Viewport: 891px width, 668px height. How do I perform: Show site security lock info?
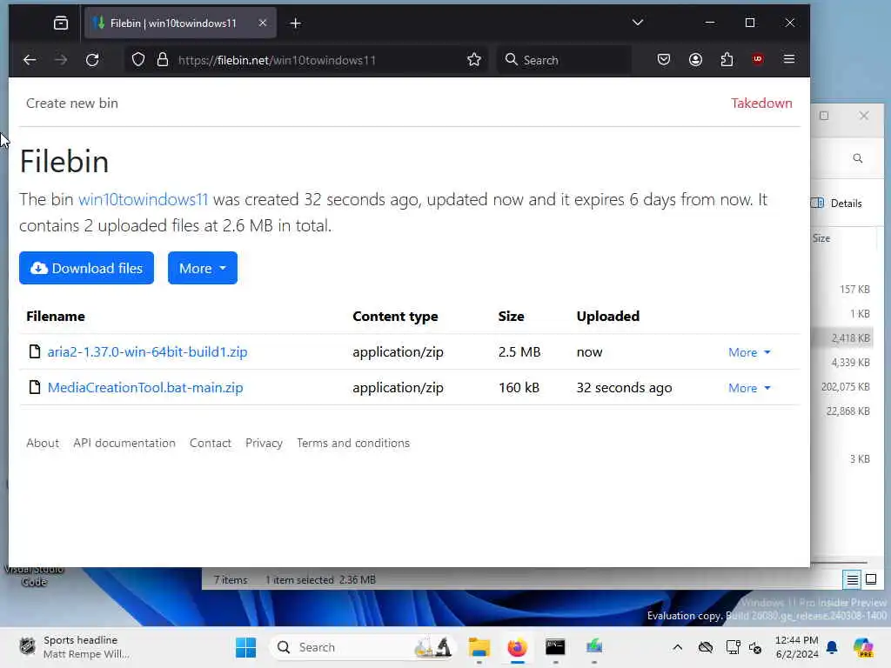tap(163, 60)
